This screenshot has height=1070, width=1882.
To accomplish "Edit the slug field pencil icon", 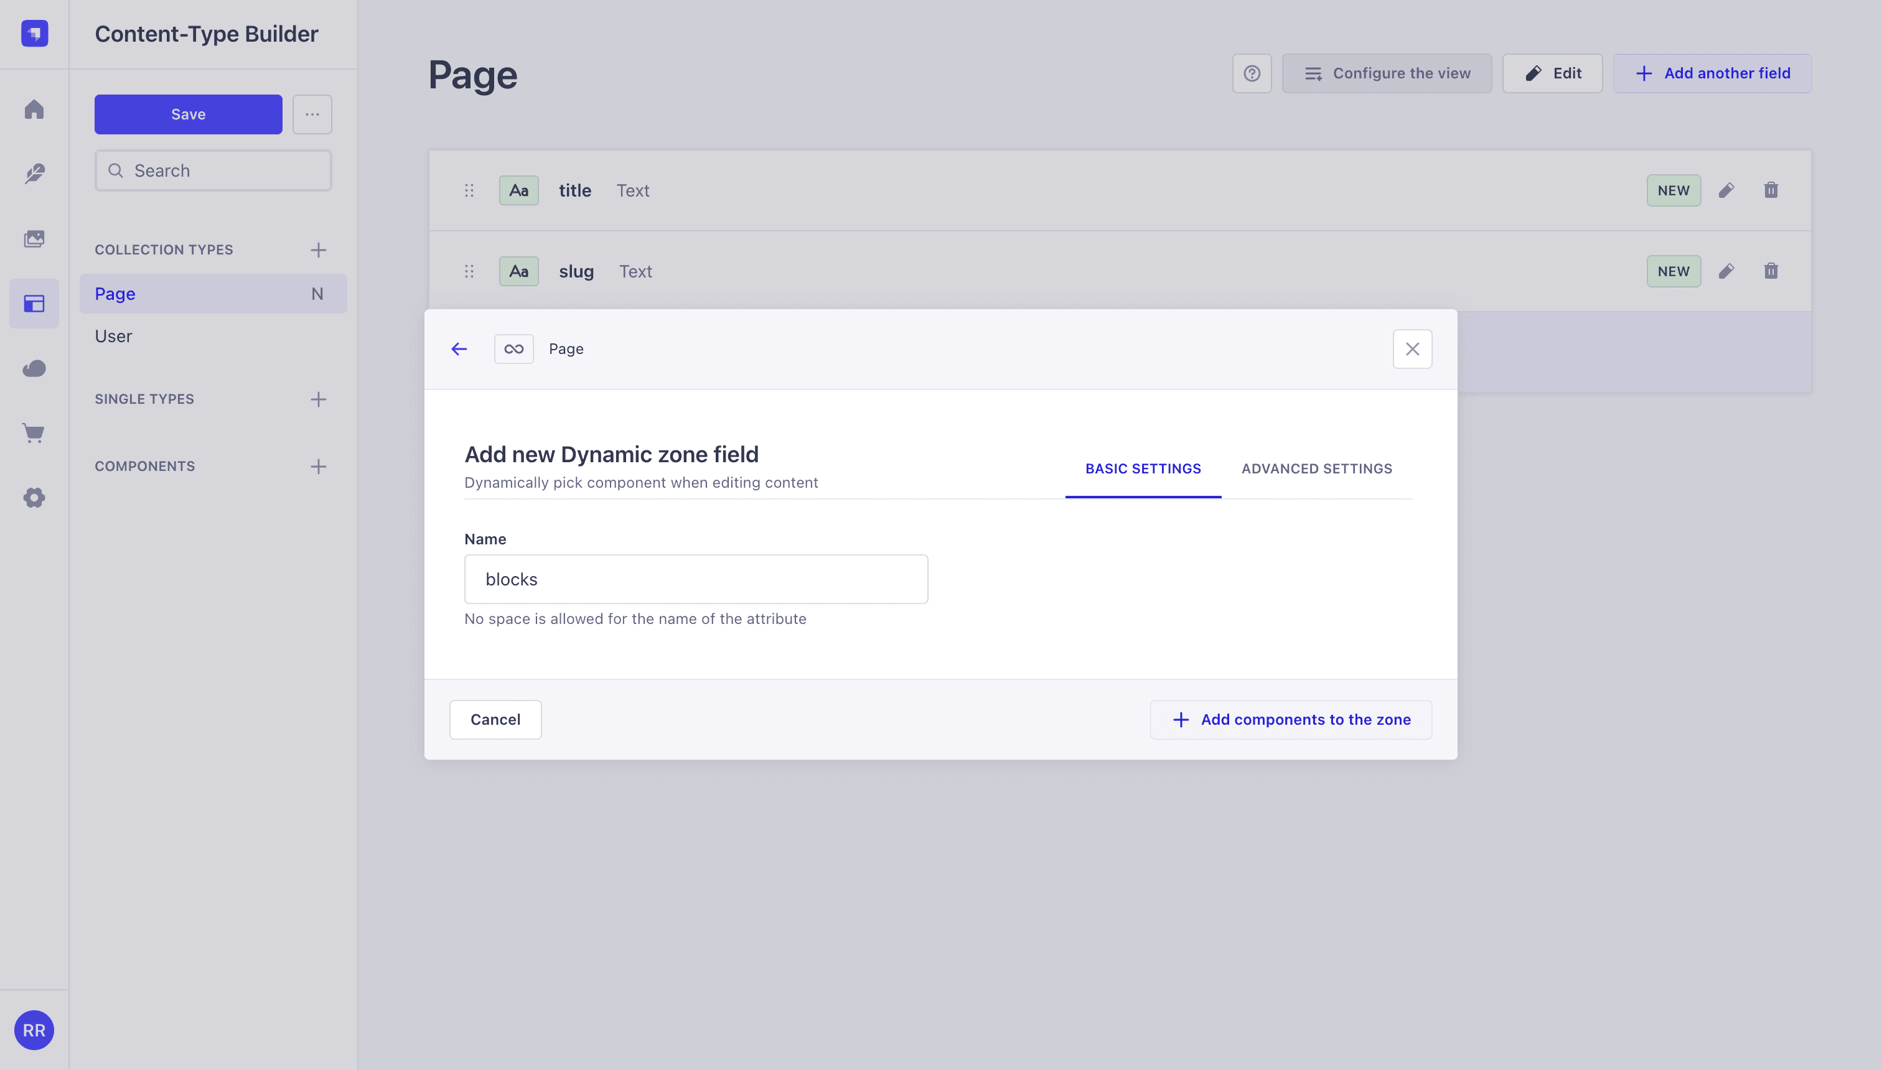I will pos(1726,271).
